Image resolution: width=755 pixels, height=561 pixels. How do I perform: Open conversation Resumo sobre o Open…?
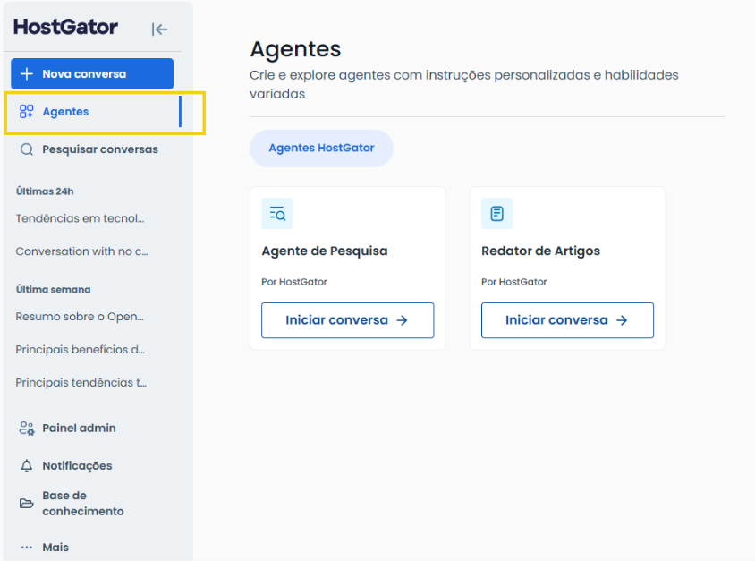click(x=80, y=317)
